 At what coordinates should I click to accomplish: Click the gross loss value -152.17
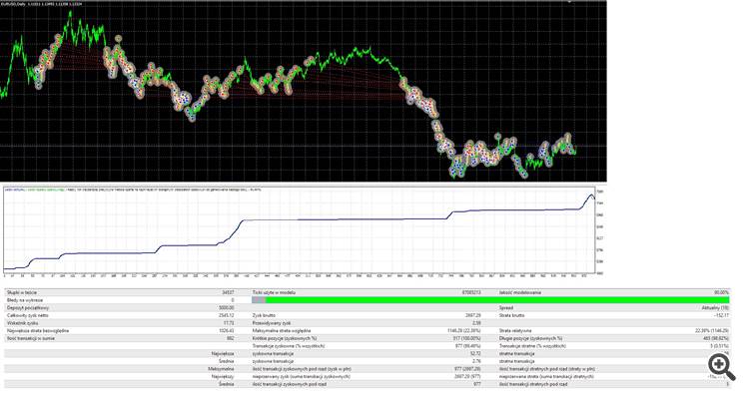pos(721,315)
